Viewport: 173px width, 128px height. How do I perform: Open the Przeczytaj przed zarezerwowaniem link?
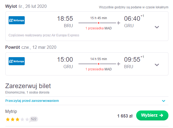(x=32, y=101)
